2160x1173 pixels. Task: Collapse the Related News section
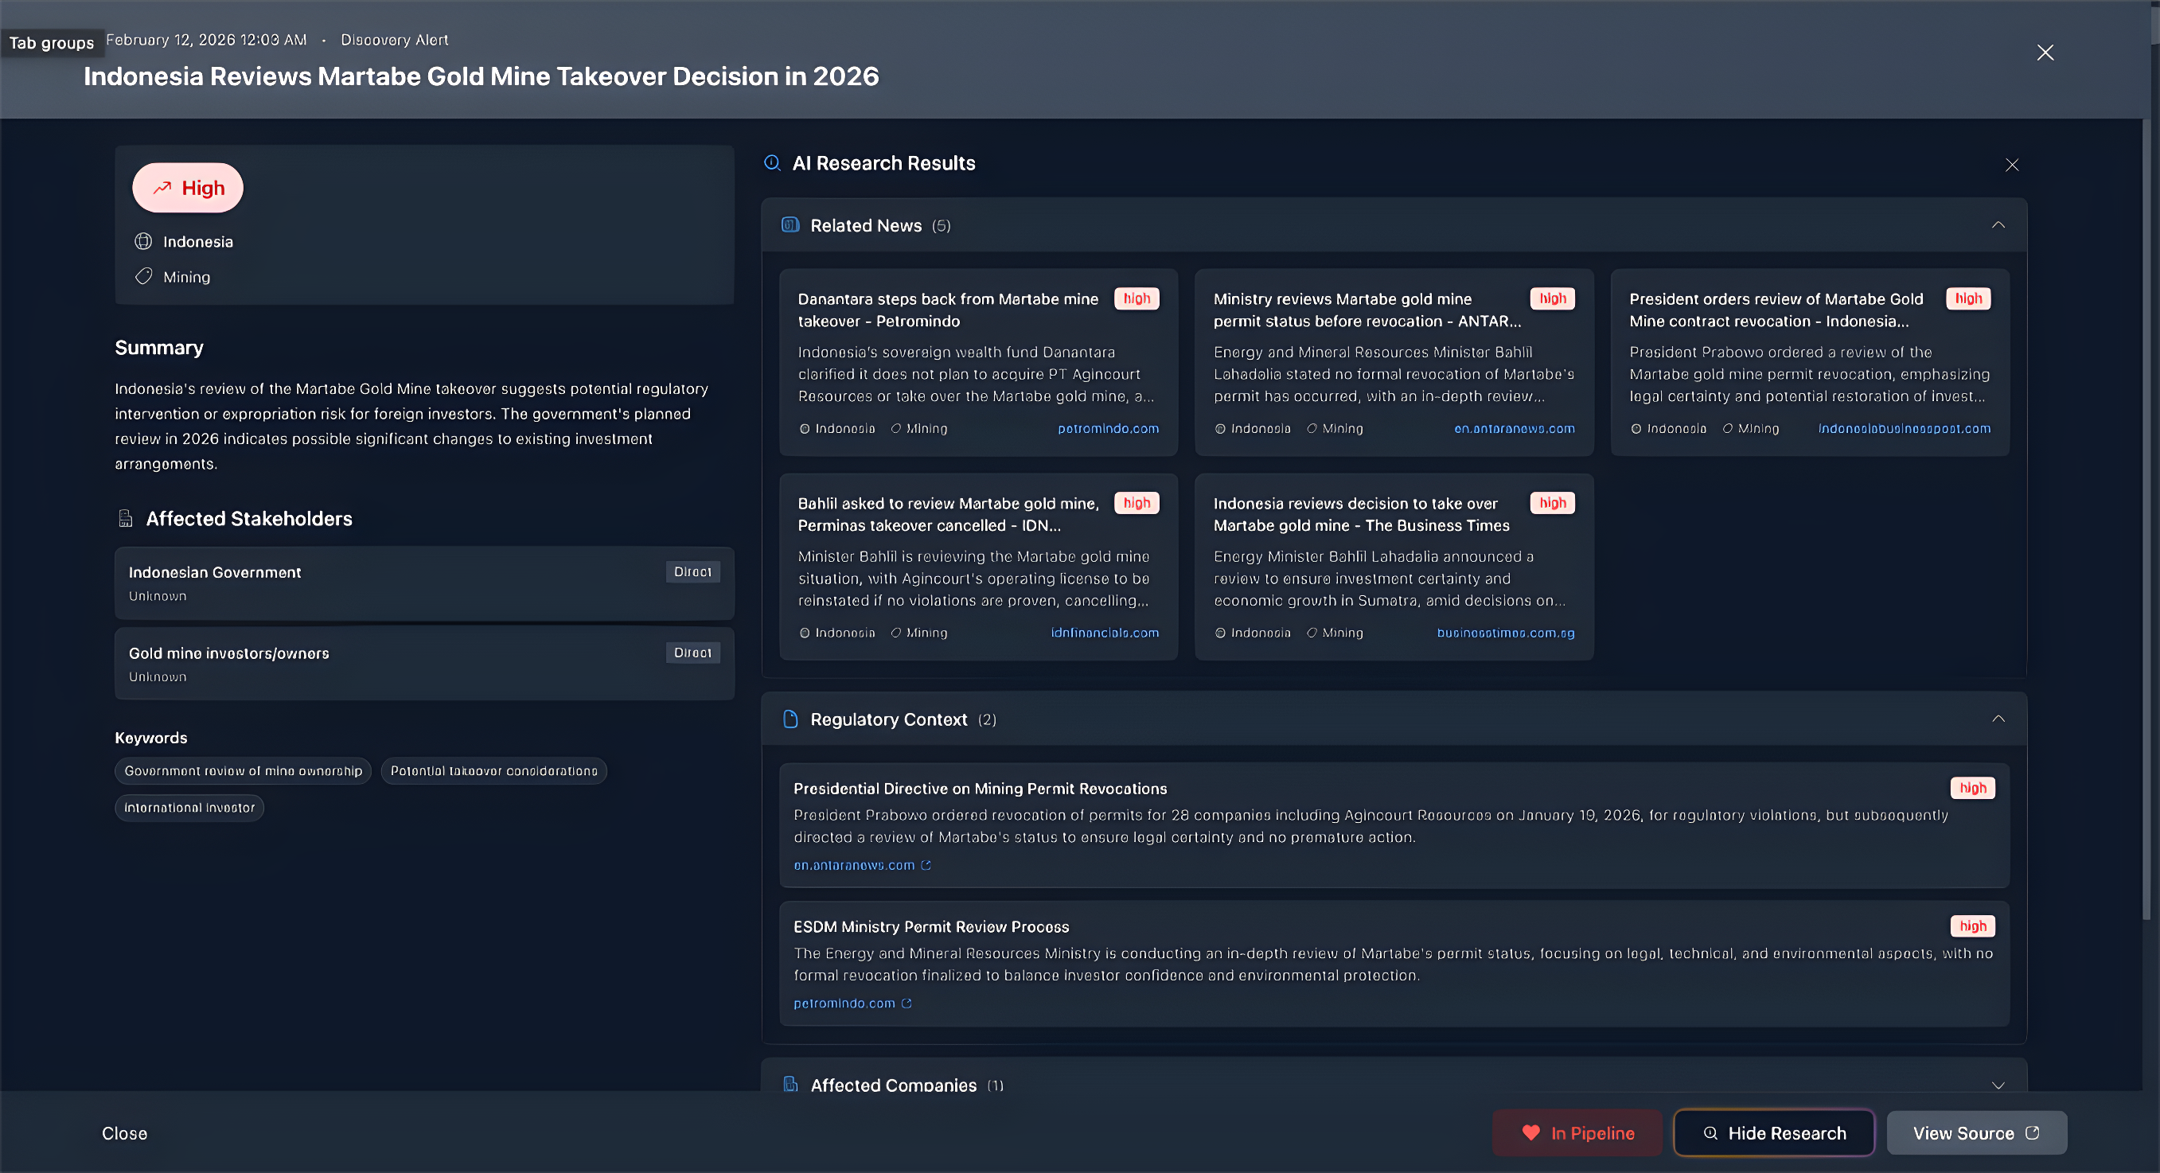(x=1998, y=224)
